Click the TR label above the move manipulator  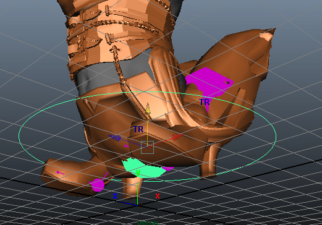[x=138, y=129]
